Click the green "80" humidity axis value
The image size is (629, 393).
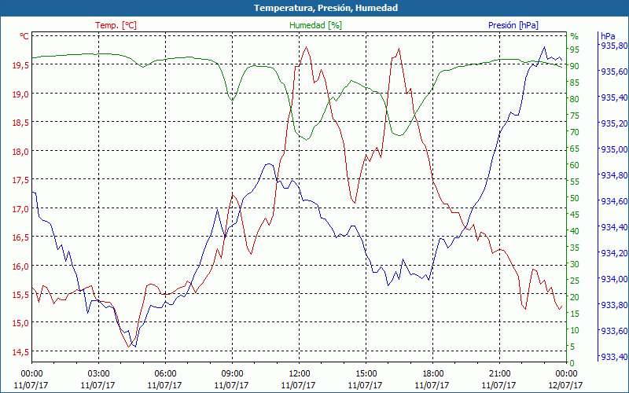(x=575, y=99)
